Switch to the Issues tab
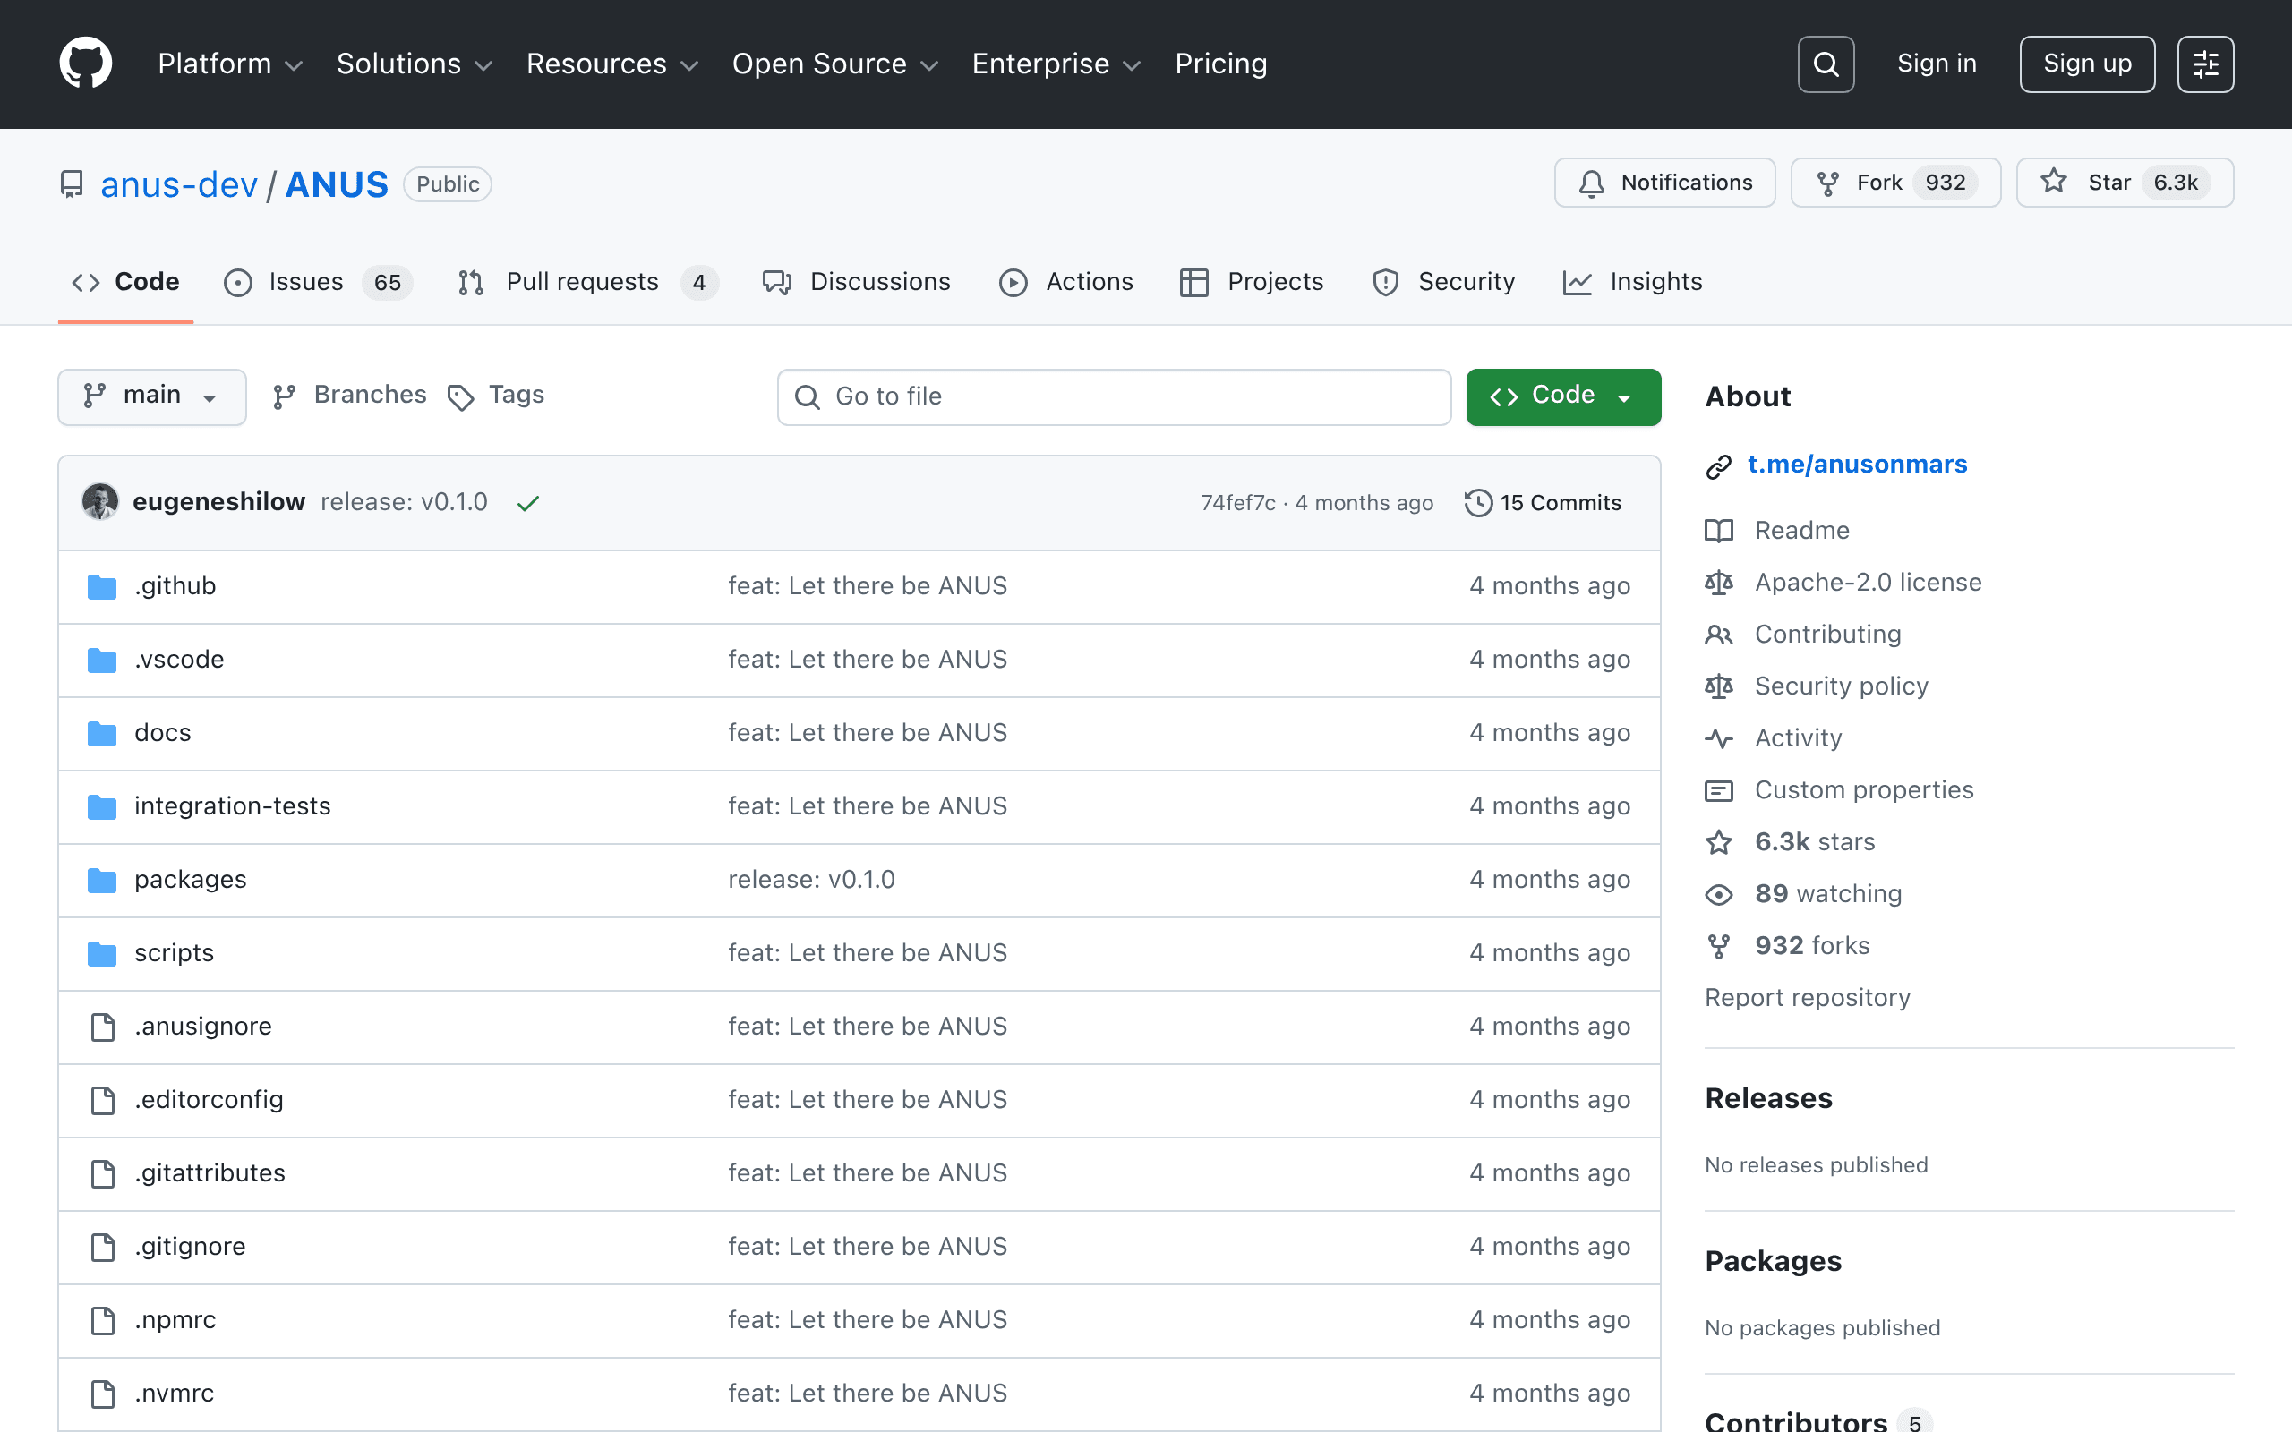 317,282
